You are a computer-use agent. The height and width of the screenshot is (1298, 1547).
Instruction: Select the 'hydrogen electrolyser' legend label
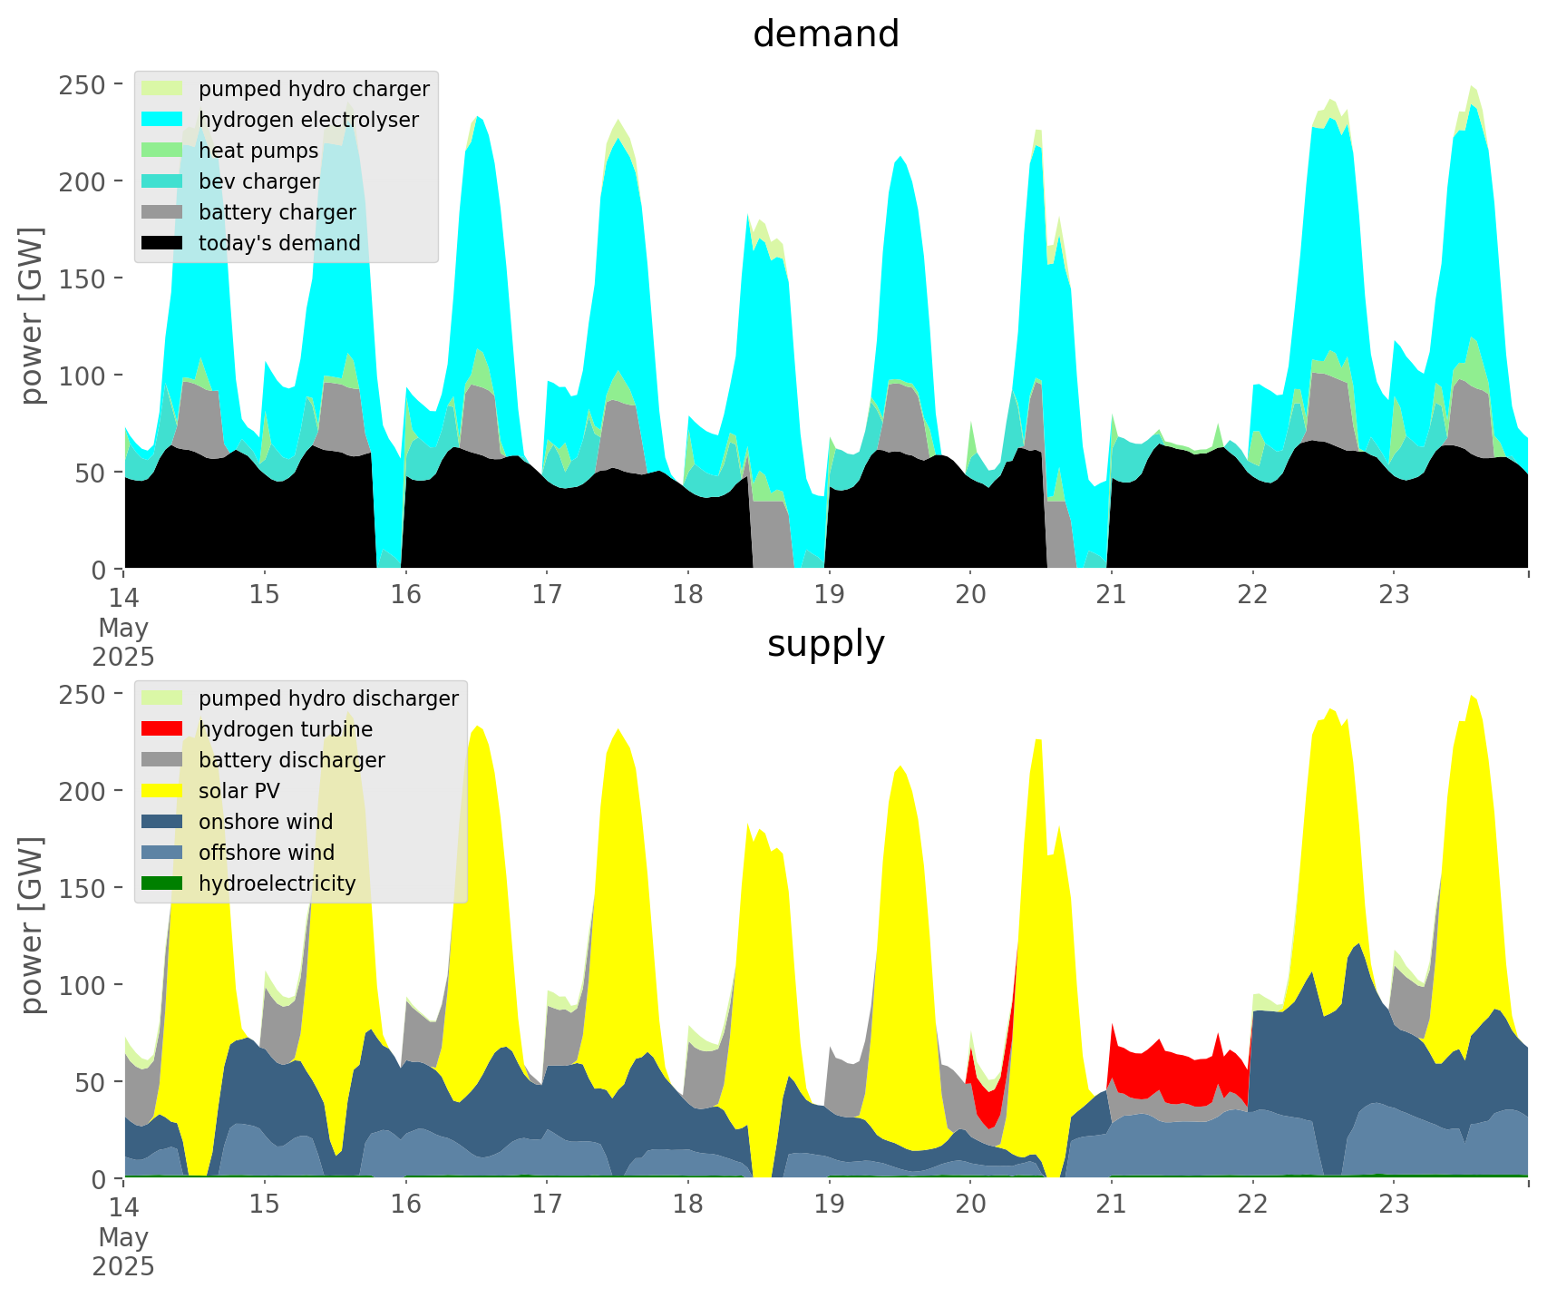(308, 121)
